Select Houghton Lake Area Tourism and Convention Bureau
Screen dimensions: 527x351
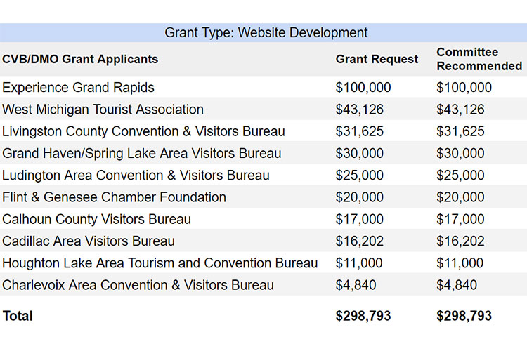[x=160, y=263]
